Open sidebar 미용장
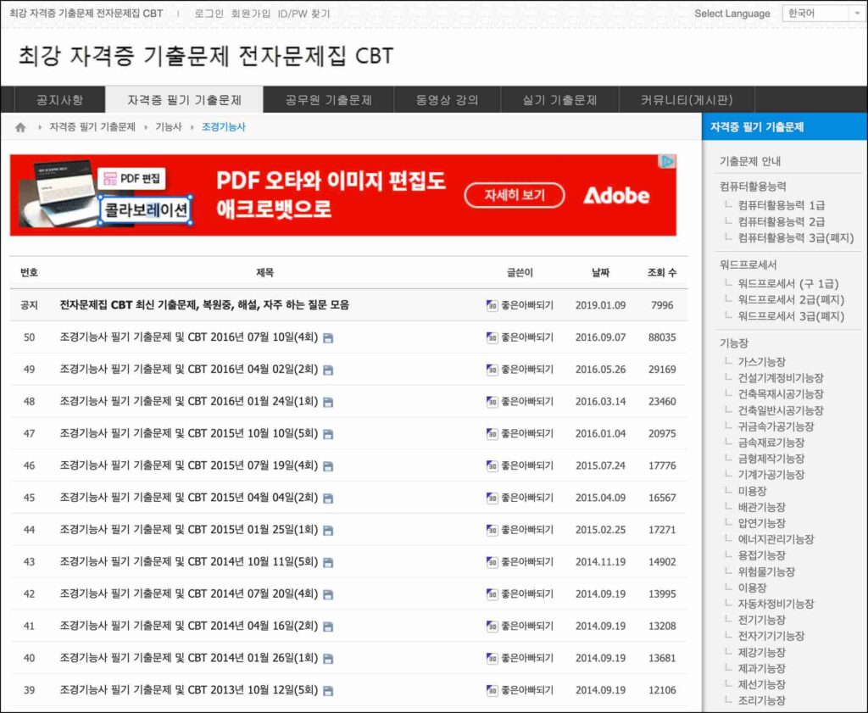This screenshot has height=713, width=868. tap(752, 491)
